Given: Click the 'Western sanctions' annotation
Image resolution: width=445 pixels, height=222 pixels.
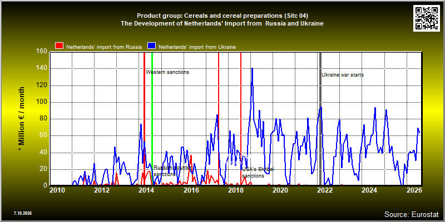Looking at the screenshot, I should [x=167, y=72].
